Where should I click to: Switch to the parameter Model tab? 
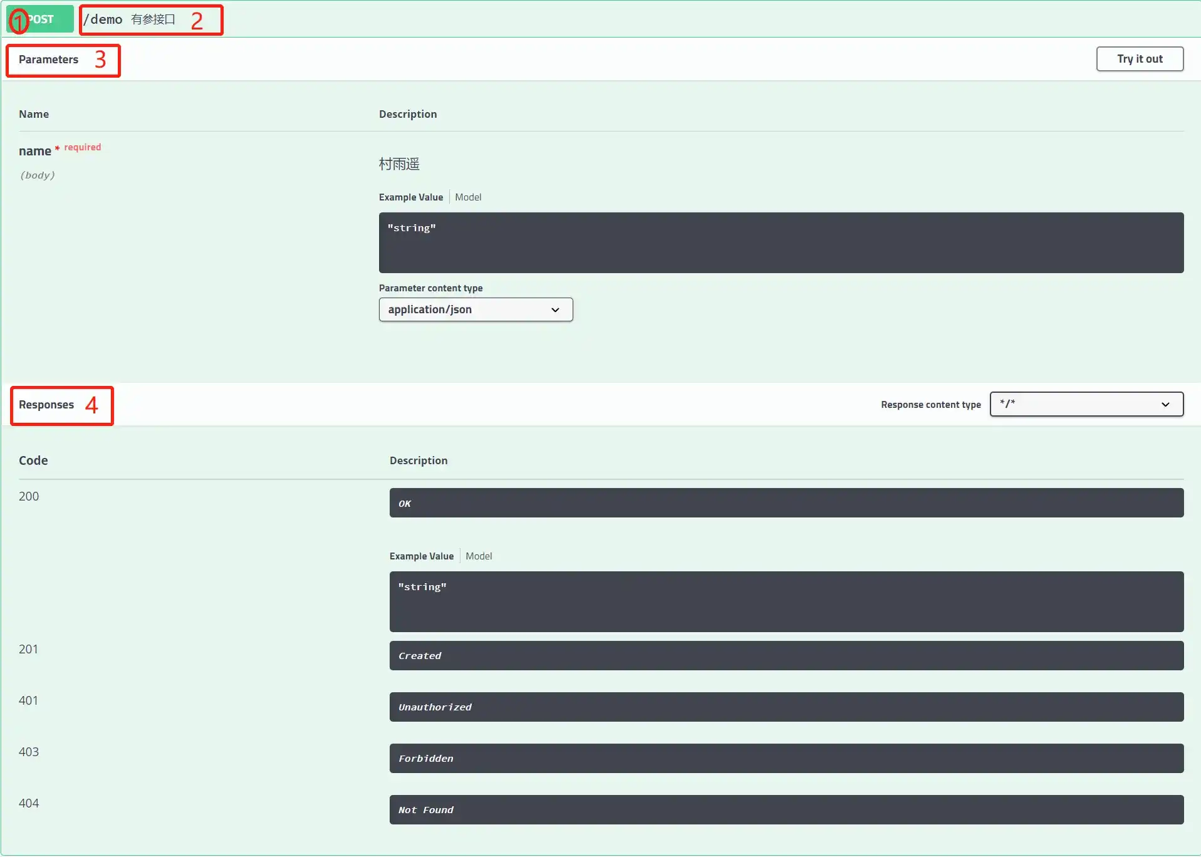pyautogui.click(x=468, y=197)
